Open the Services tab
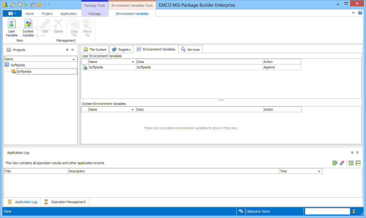 190,49
